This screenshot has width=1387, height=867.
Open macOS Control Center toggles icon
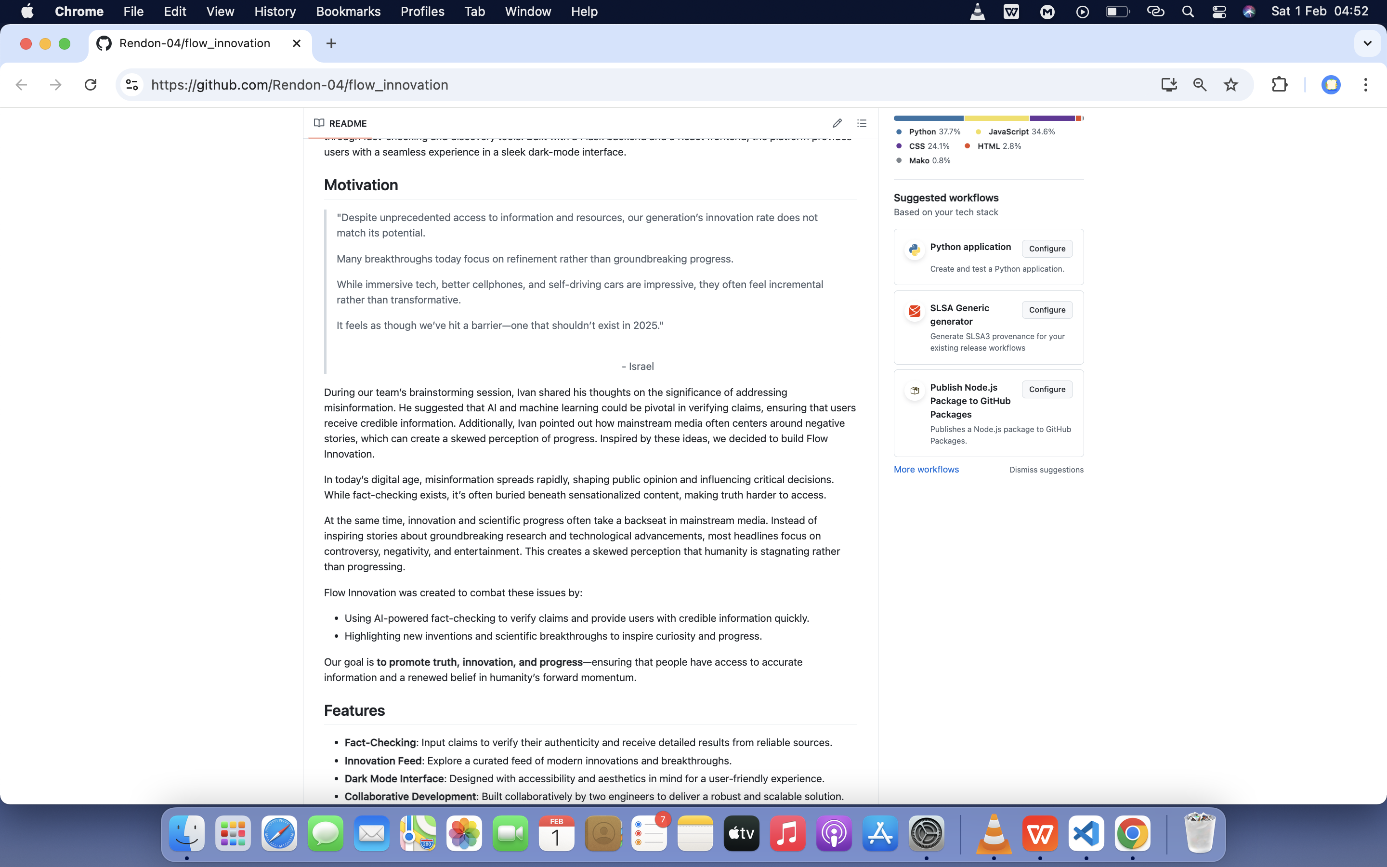click(1219, 12)
